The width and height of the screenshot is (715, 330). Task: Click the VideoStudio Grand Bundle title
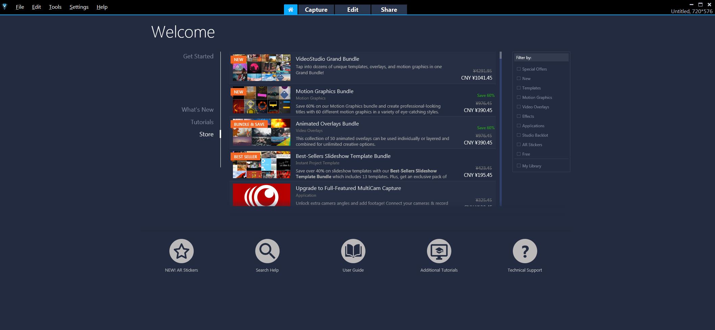click(327, 59)
